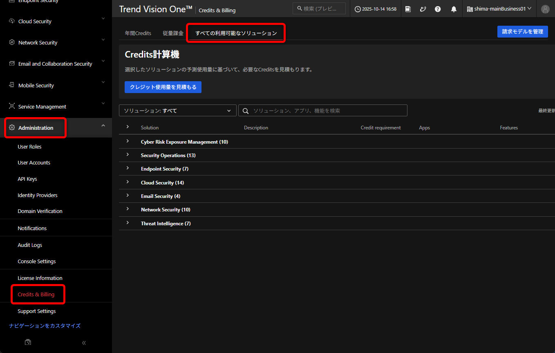Open shima-mainBusiness01 account dropdown
This screenshot has height=353, width=555.
coord(499,9)
